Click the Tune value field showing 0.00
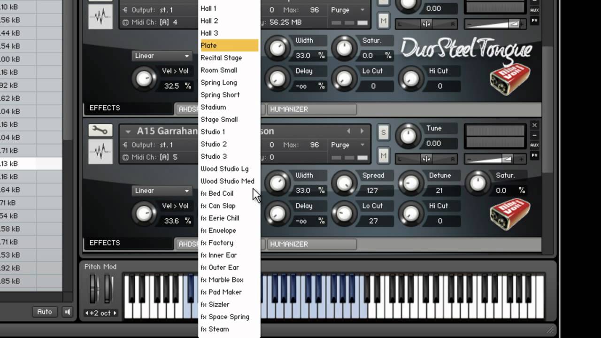601x338 pixels. (434, 143)
